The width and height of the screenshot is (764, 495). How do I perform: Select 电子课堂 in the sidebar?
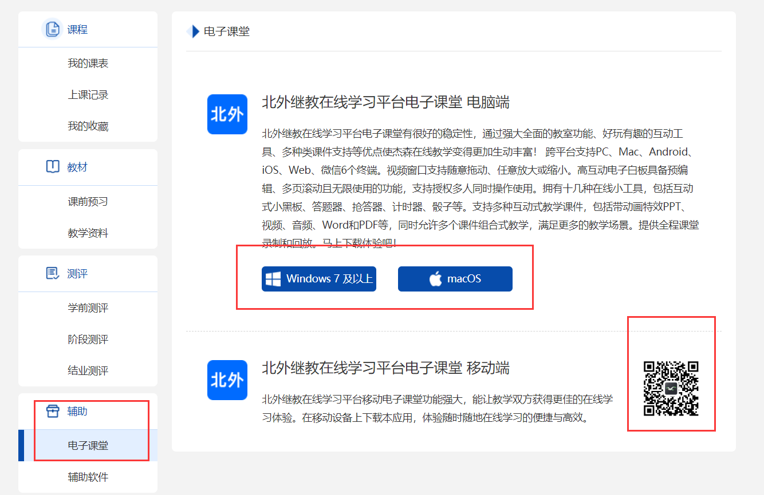88,445
